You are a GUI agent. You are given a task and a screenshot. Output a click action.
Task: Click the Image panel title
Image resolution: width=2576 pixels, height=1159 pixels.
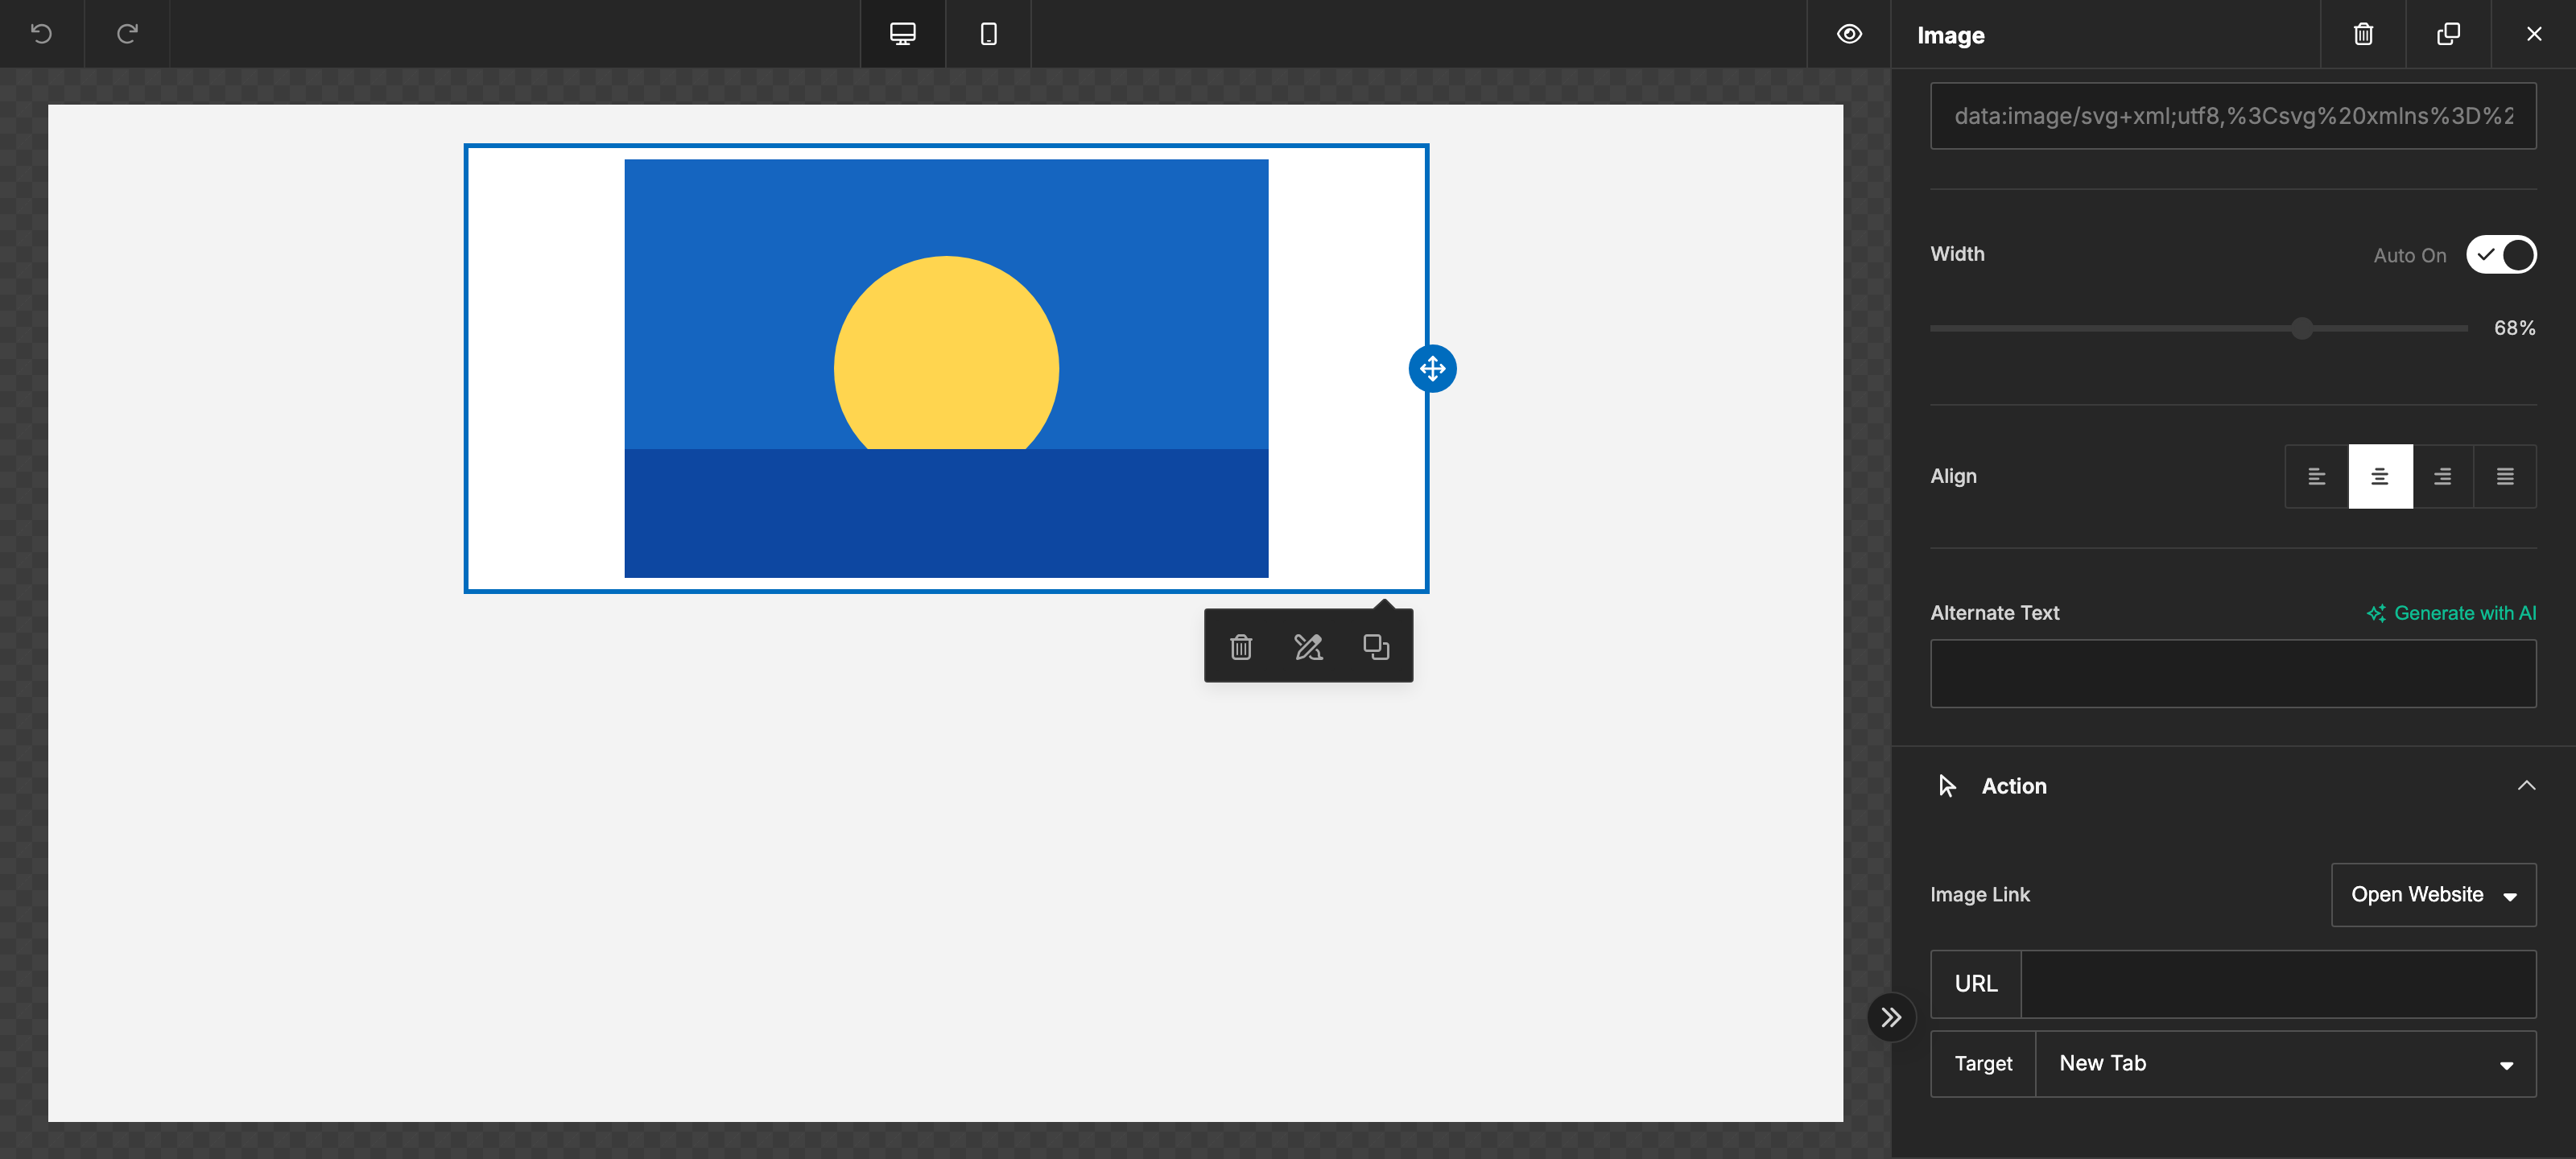coord(1950,35)
